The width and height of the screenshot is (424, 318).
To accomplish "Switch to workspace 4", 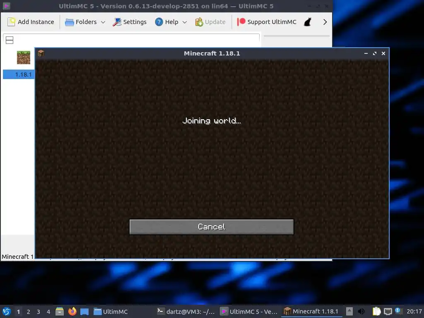I will click(x=48, y=312).
